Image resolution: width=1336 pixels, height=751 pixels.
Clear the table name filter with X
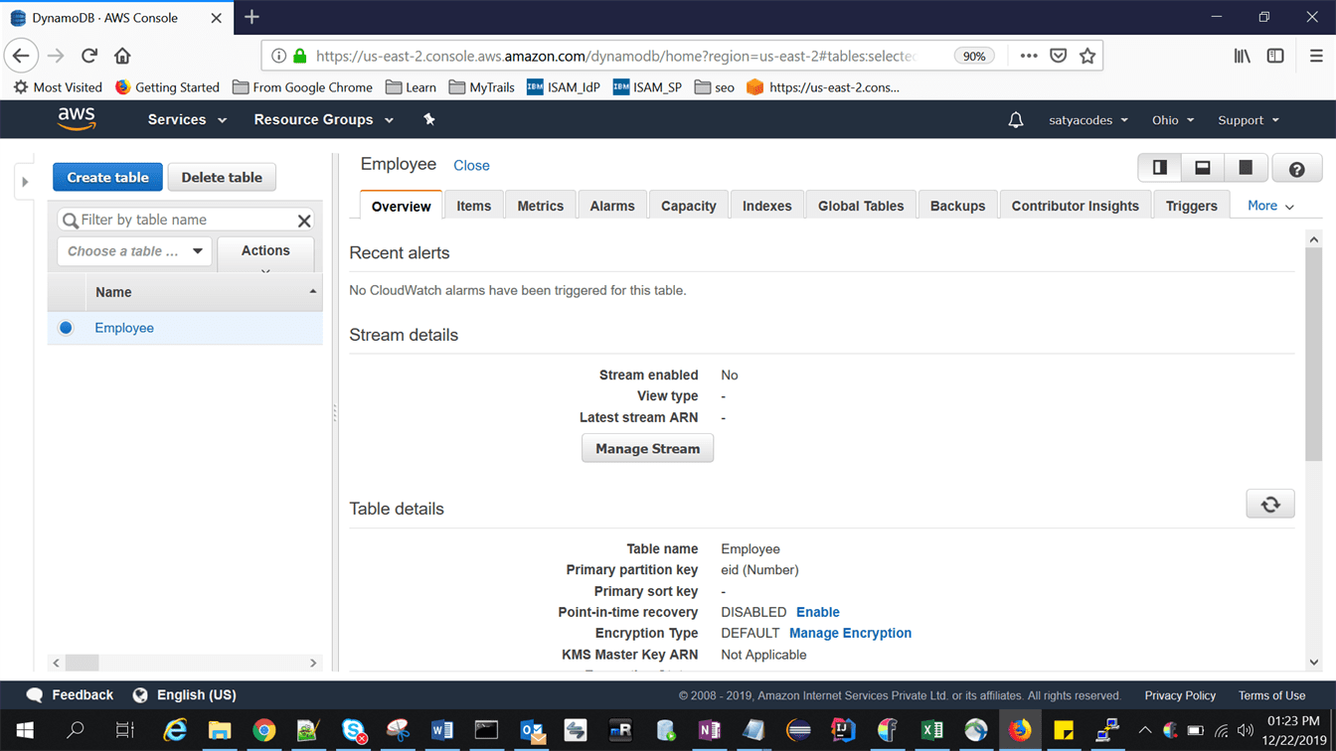coord(304,221)
